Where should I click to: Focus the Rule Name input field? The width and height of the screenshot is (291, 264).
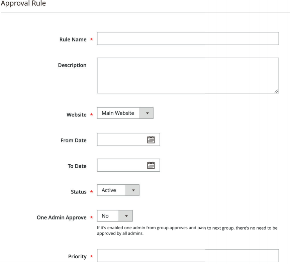pos(188,38)
